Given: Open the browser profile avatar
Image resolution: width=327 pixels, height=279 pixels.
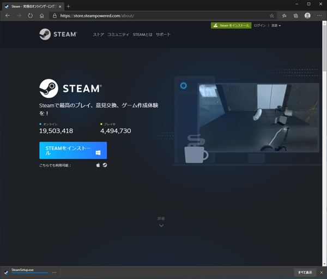Looking at the screenshot, I should pos(307,16).
